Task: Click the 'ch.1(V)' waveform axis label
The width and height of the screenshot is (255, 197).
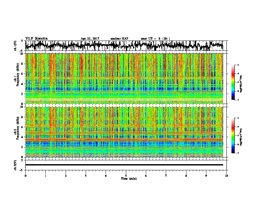Action: click(x=15, y=46)
